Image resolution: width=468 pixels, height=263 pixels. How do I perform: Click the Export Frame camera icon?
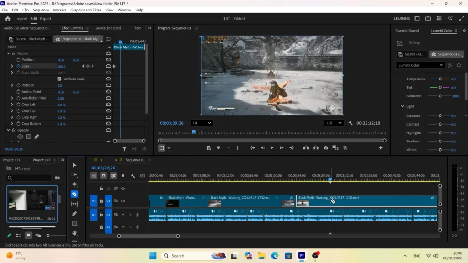tap(325, 148)
